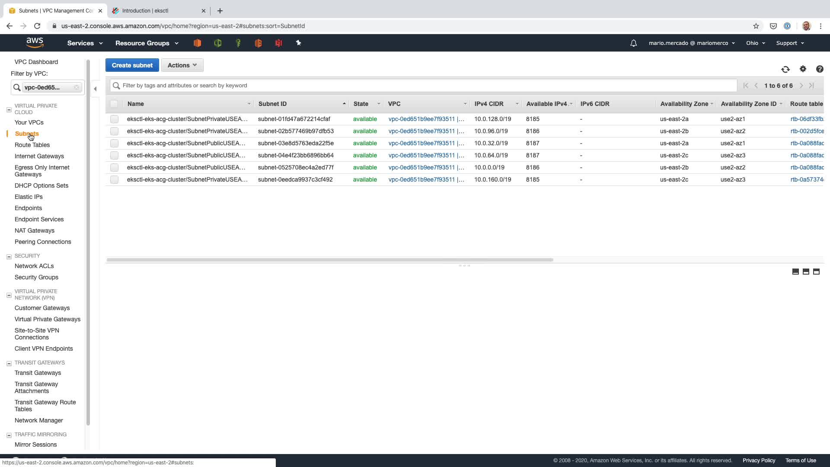Open the Actions dropdown
The width and height of the screenshot is (830, 467).
pyautogui.click(x=182, y=65)
